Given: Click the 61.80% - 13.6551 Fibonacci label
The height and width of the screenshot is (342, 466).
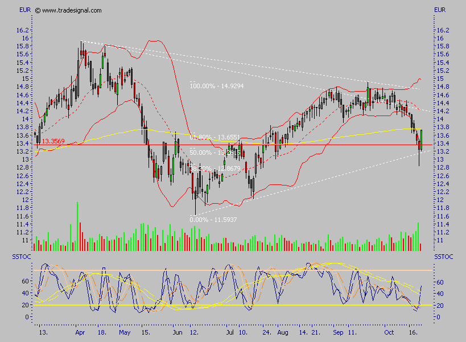Looking at the screenshot, I should click(215, 137).
